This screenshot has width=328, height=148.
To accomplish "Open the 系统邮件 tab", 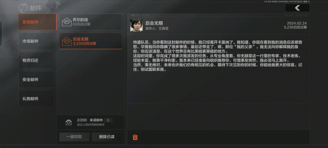I will coord(37,22).
